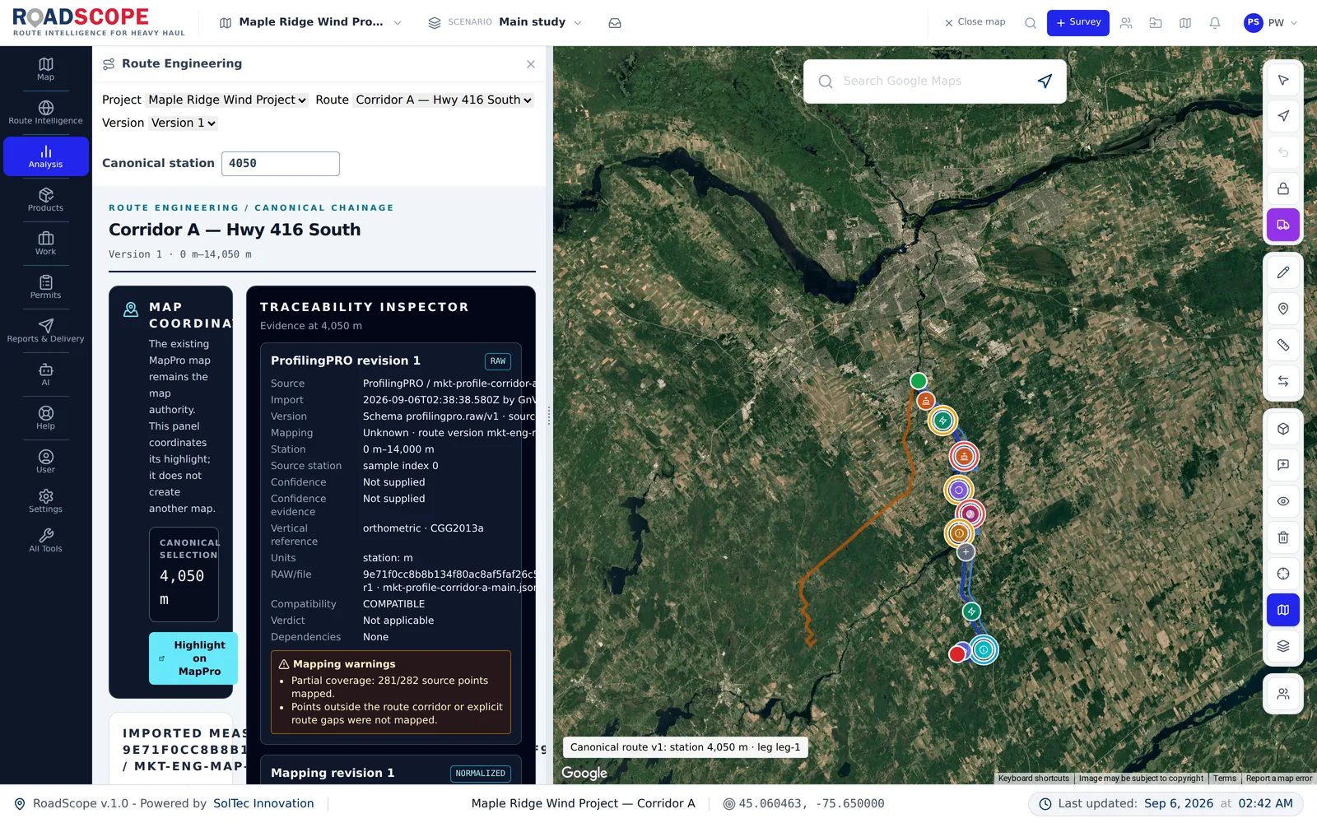Open Reports & Delivery section

(45, 331)
